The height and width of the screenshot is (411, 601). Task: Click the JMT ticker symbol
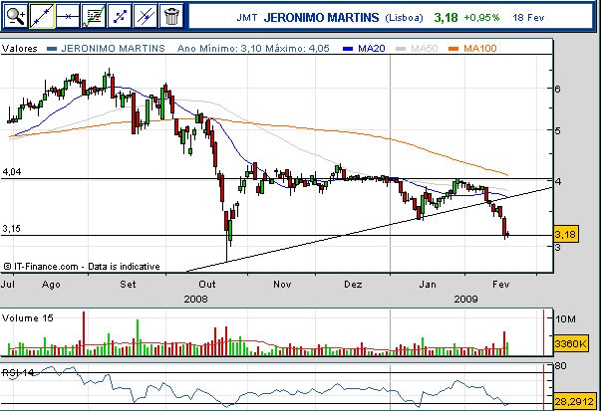point(247,18)
